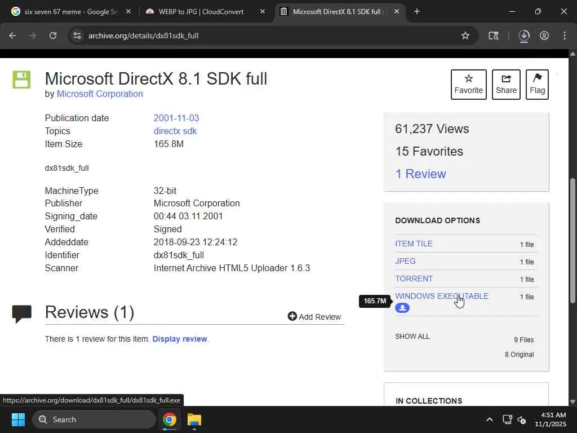Click the Display review link

(180, 339)
